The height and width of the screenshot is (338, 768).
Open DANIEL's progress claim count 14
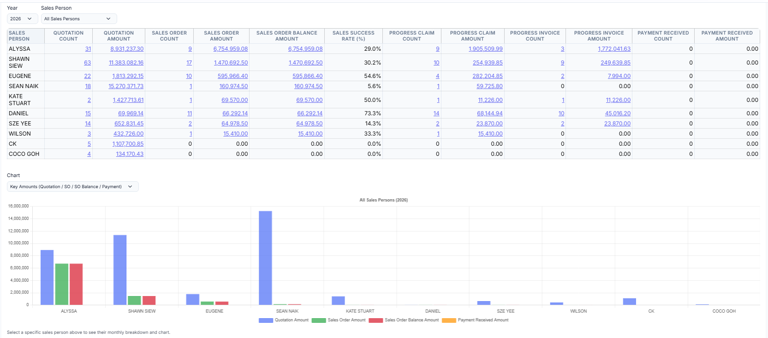(436, 113)
